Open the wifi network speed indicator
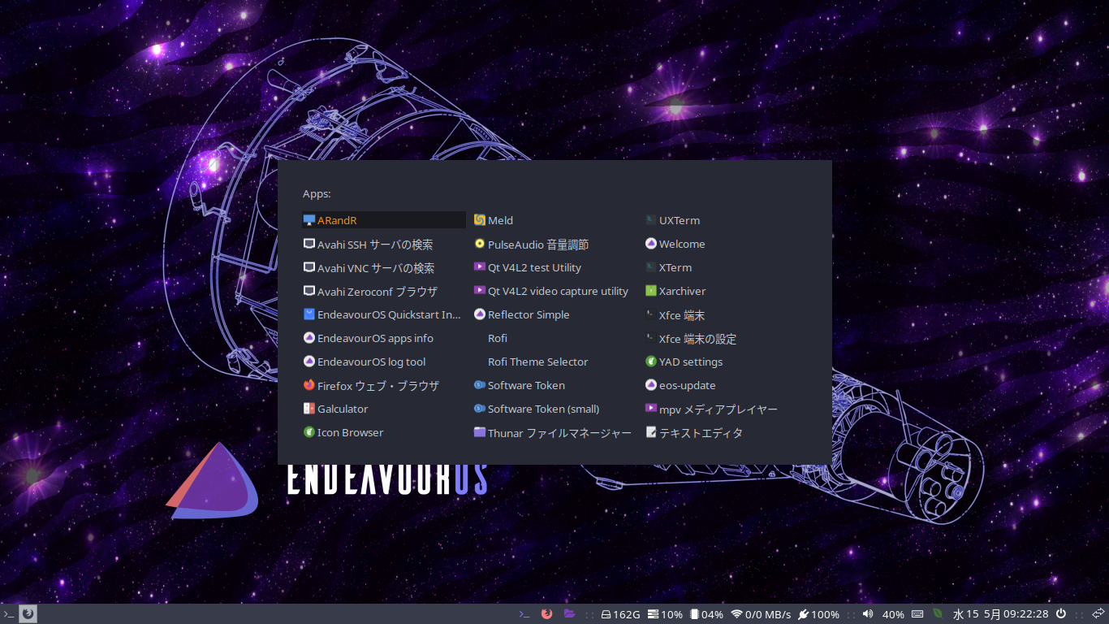1109x624 pixels. point(761,614)
